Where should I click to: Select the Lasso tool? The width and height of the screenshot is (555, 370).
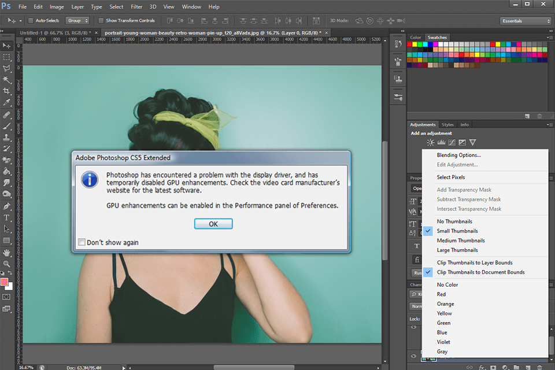[7, 68]
